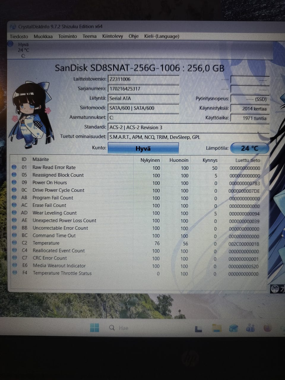Click raw value 0000000007DE
The height and width of the screenshot is (380, 285).
(244, 191)
